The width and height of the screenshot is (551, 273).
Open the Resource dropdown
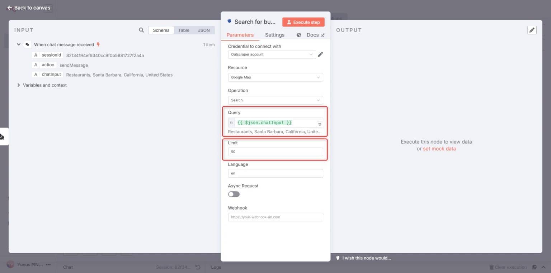point(275,77)
